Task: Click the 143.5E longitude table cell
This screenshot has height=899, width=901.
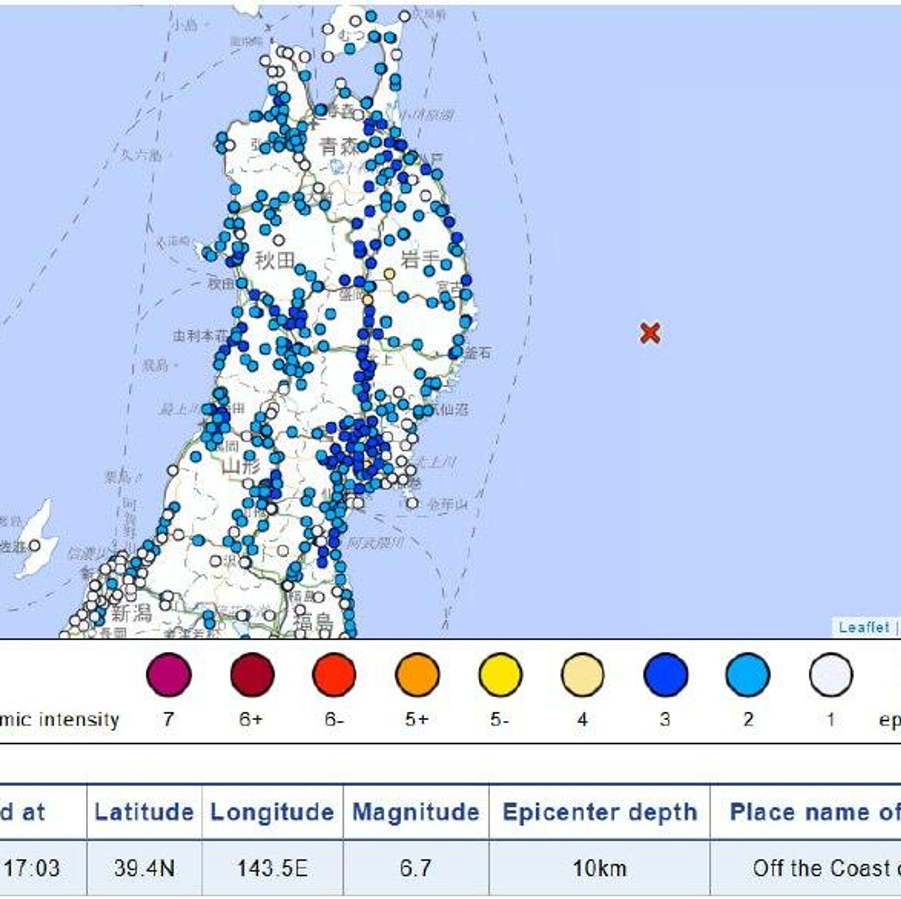Action: click(x=272, y=868)
